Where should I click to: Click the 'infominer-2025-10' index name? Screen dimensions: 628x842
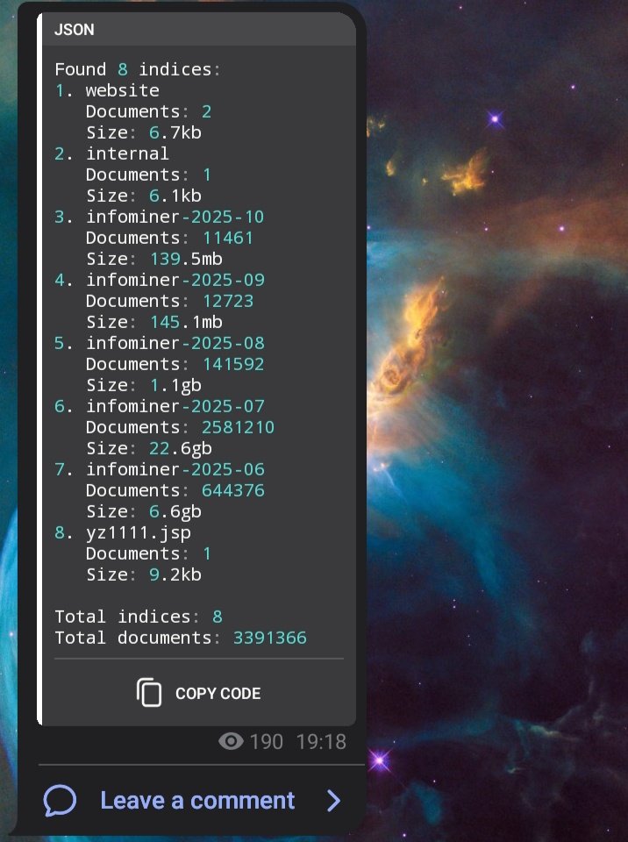pyautogui.click(x=175, y=217)
